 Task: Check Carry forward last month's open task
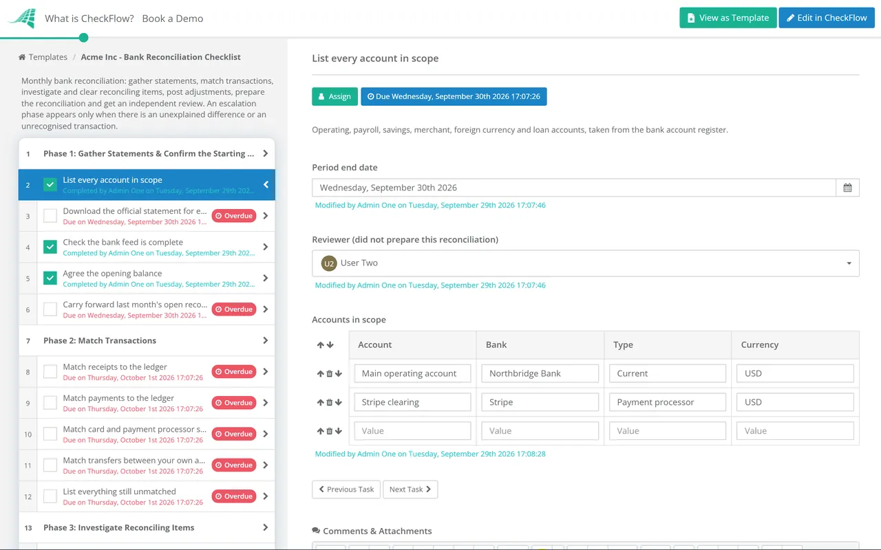point(50,309)
